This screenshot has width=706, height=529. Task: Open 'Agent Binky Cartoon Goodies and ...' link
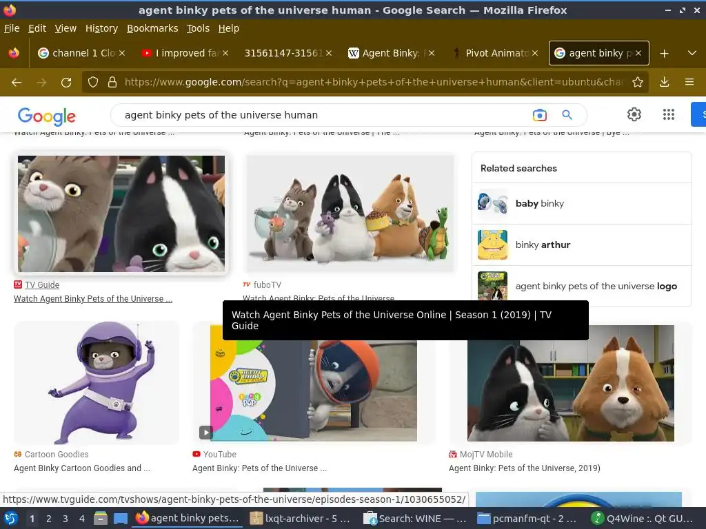pyautogui.click(x=82, y=468)
